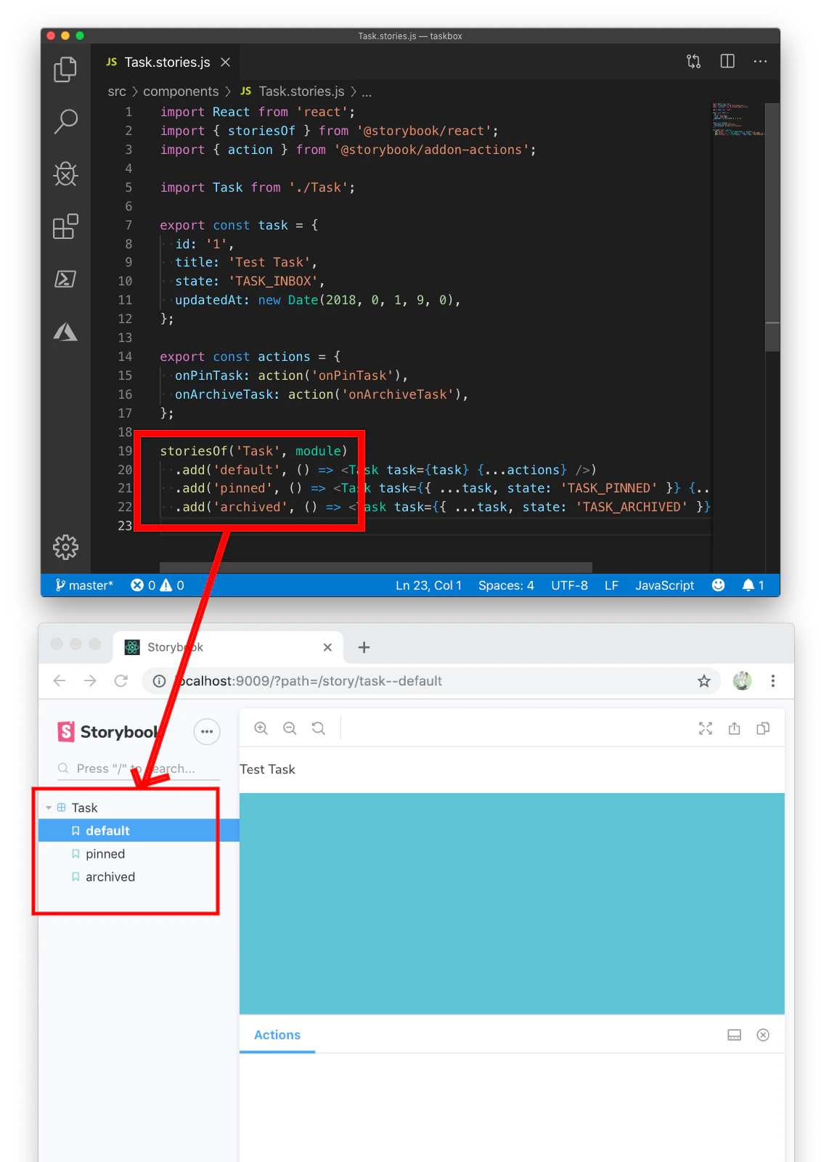Select the default story
821x1162 pixels.
click(x=139, y=831)
